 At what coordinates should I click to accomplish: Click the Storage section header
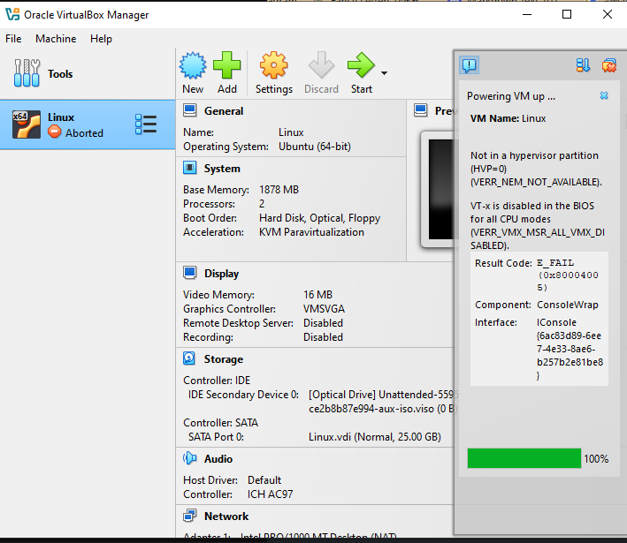point(223,359)
